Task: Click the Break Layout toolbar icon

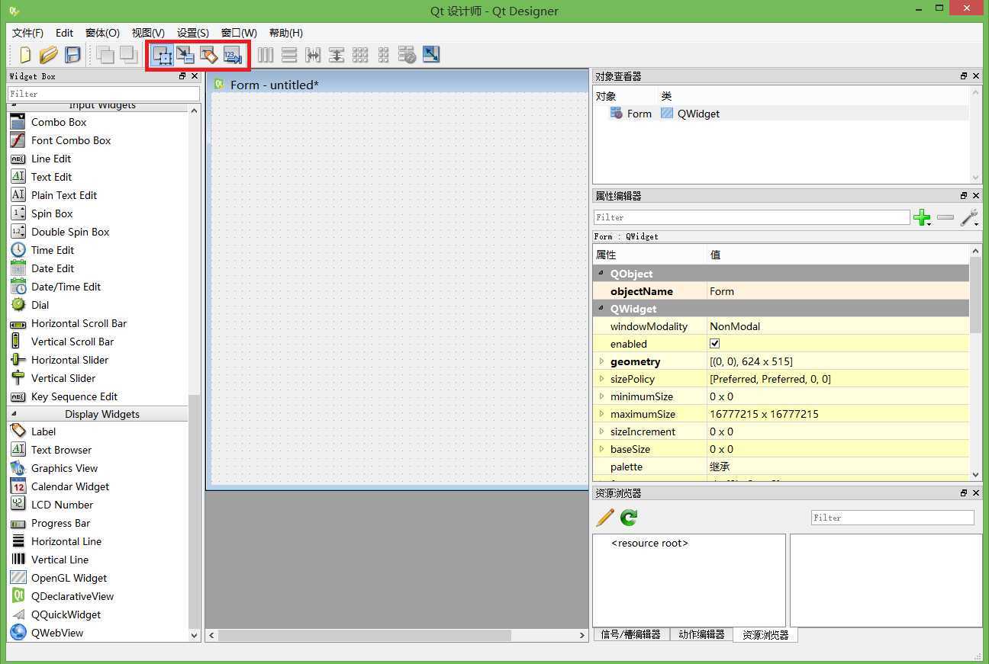Action: tap(408, 55)
